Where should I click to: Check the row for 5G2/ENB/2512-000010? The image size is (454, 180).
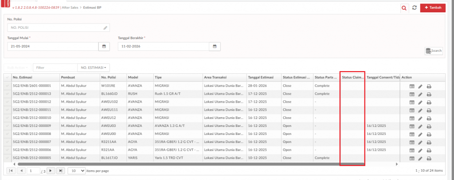[8, 118]
